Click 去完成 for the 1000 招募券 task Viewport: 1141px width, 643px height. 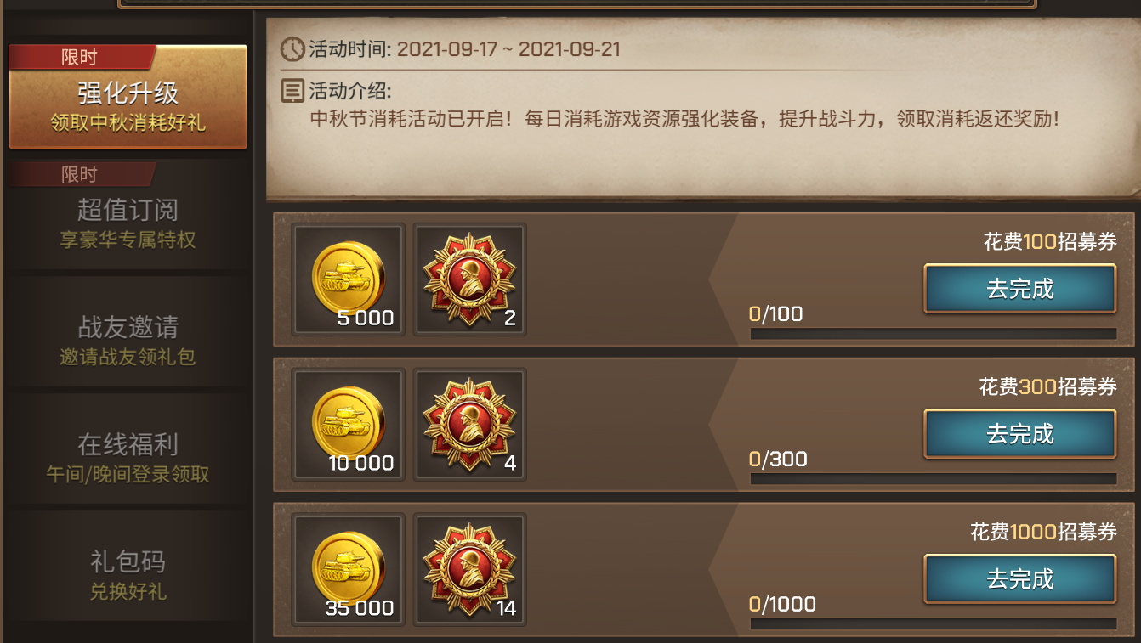[1020, 579]
